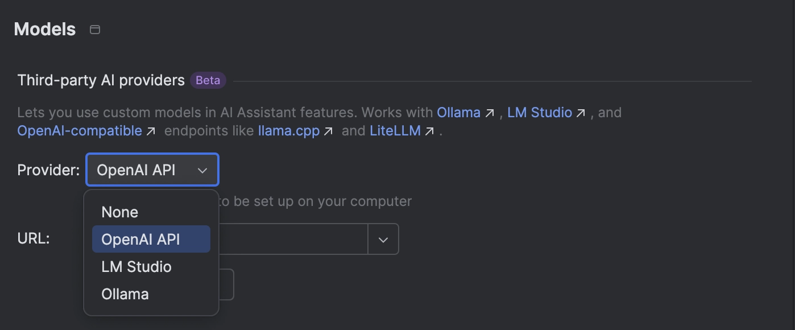Open the Provider dropdown chevron
795x330 pixels.
(x=202, y=169)
